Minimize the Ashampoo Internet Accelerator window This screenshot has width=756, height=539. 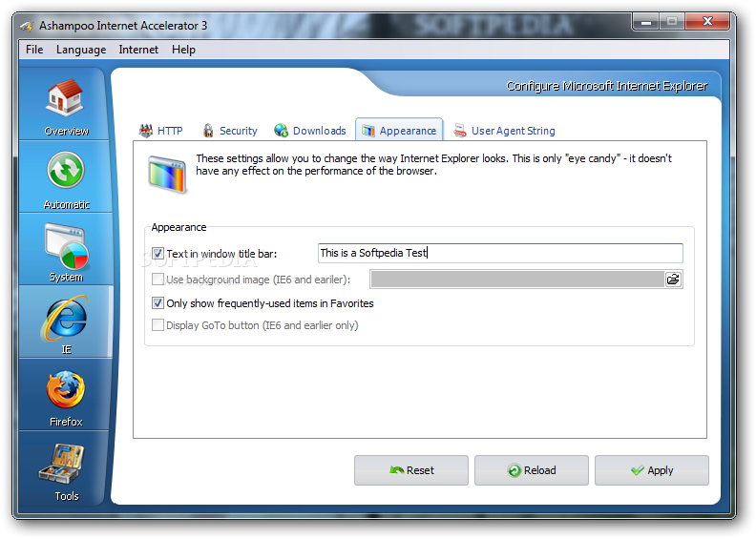pyautogui.click(x=646, y=22)
